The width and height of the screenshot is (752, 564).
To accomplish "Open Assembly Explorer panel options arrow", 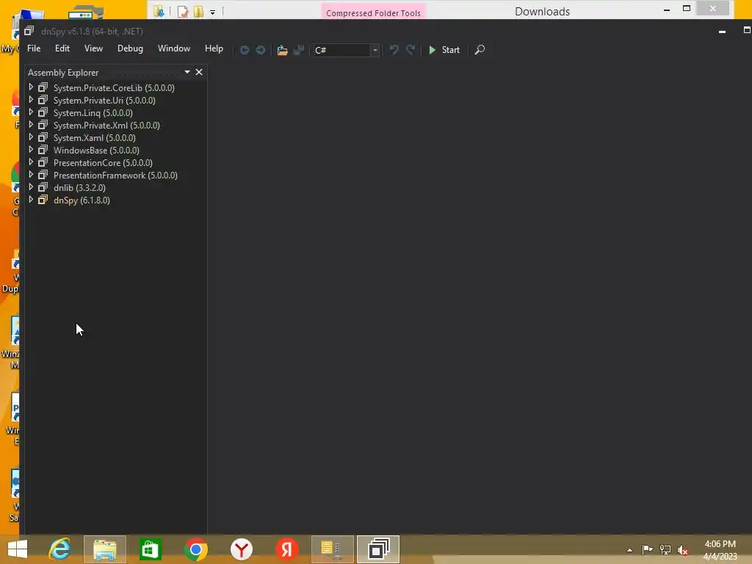I will [187, 72].
